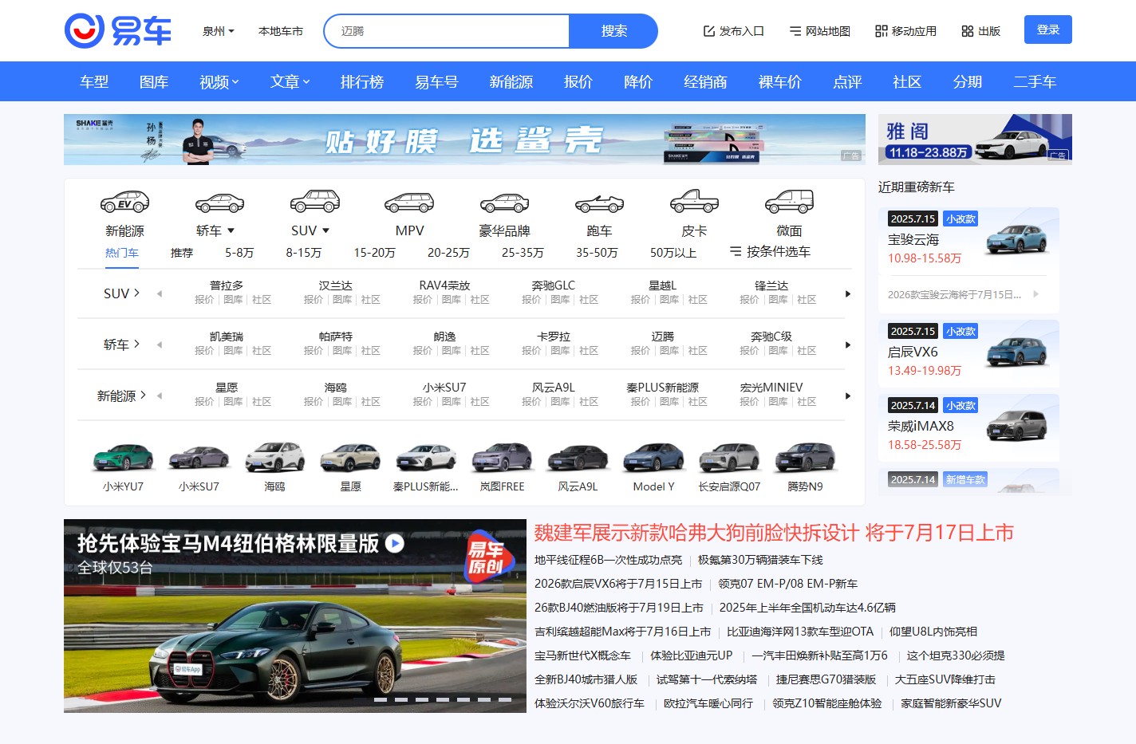1136x744 pixels.
Task: Select the 跑车 sports car icon
Action: pyautogui.click(x=599, y=203)
